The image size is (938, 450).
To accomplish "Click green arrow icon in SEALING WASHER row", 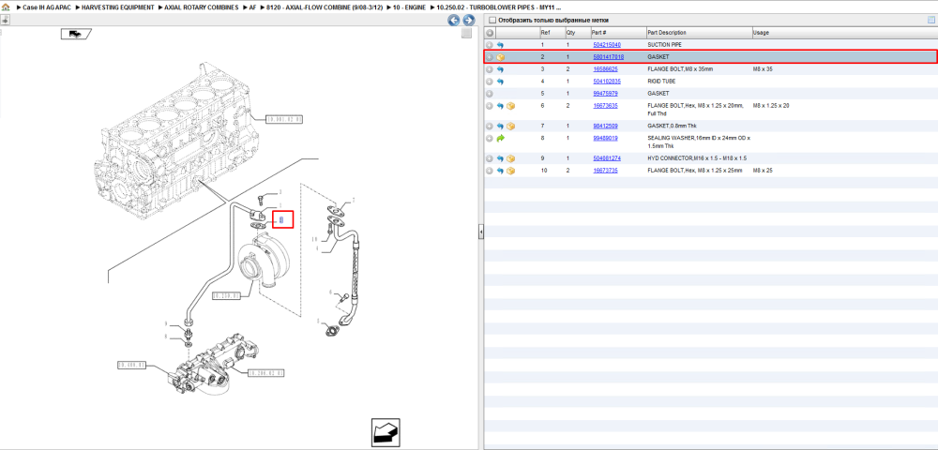I will pos(500,138).
